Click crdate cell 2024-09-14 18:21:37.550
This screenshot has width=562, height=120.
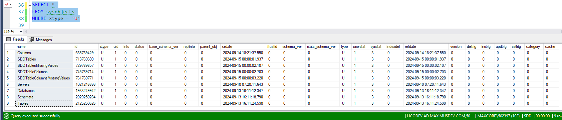pos(243,53)
